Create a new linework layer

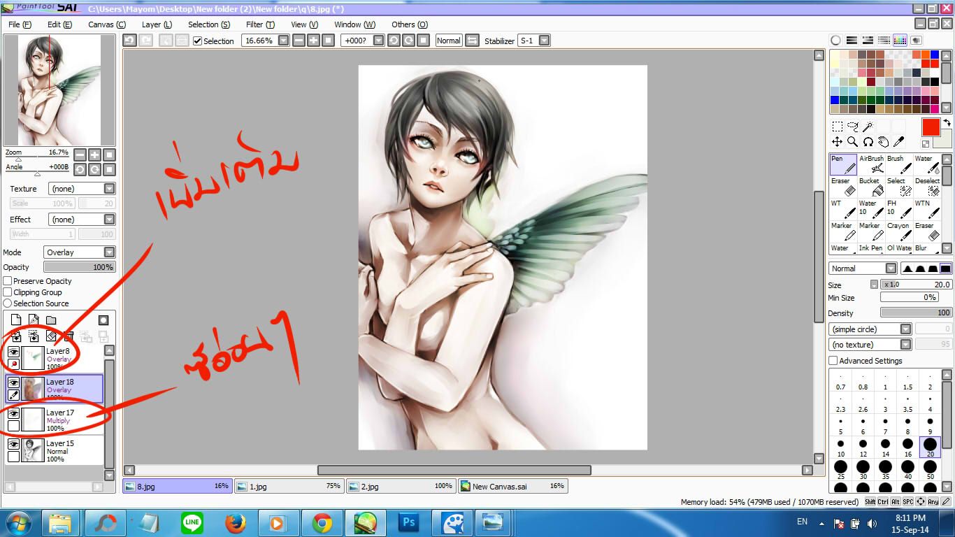tap(34, 320)
